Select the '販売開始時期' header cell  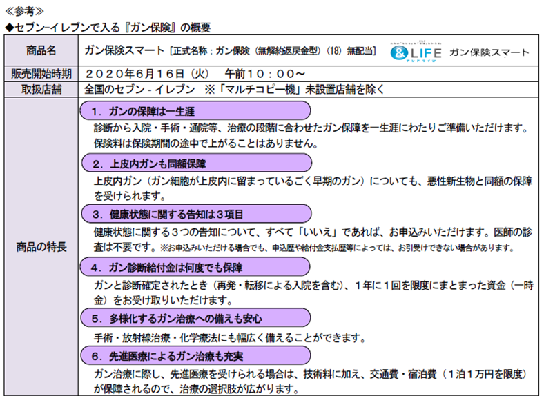point(41,74)
